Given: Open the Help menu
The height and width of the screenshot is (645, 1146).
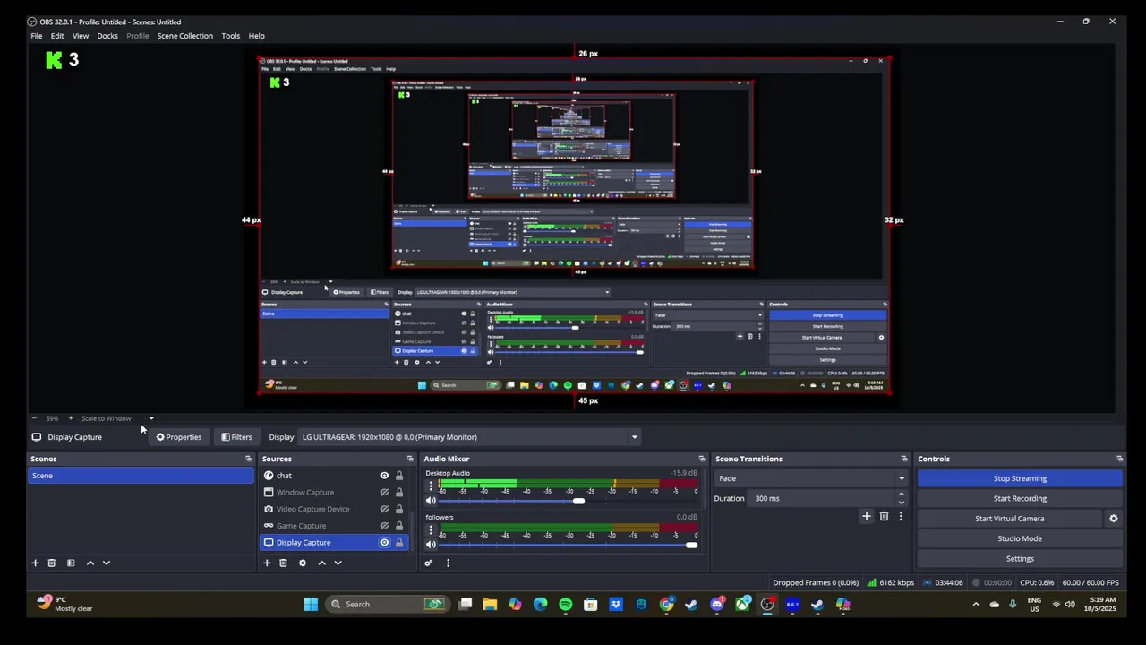Looking at the screenshot, I should click(x=257, y=36).
